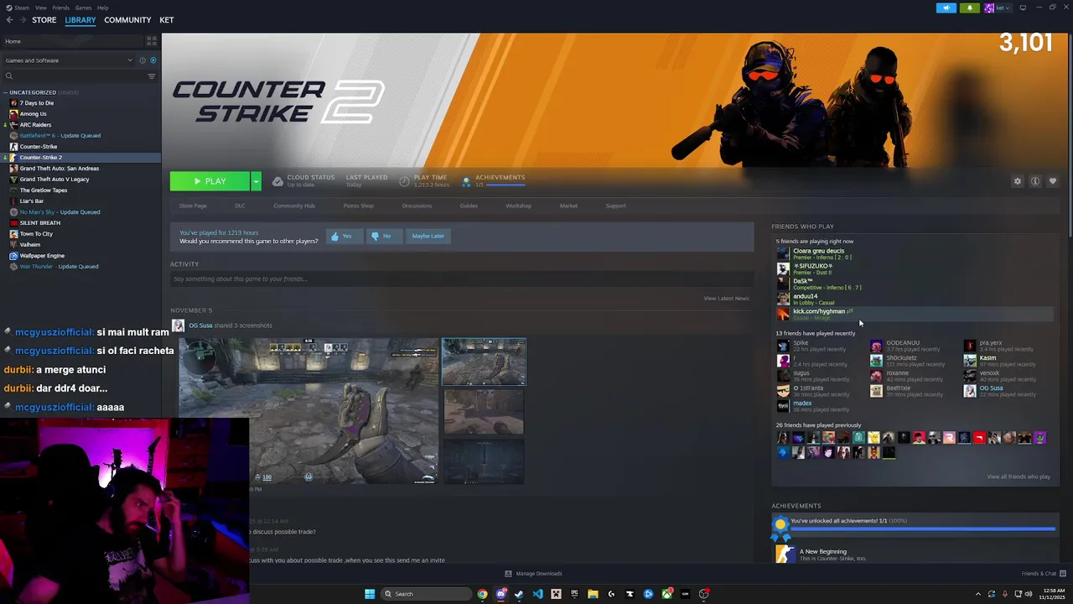The image size is (1073, 604).
Task: Click View Latest News
Action: click(x=726, y=299)
